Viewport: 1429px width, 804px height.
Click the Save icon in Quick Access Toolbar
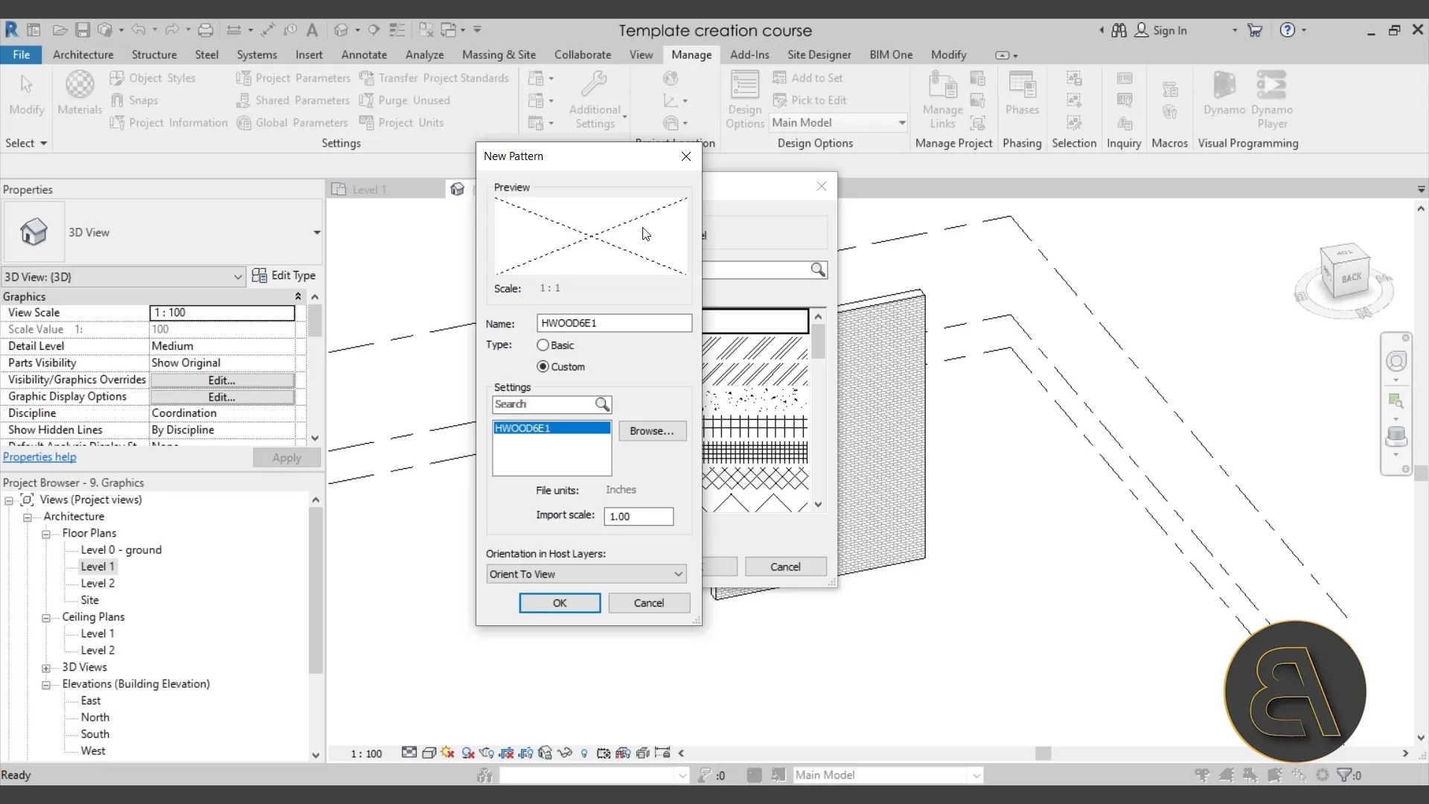(x=83, y=30)
